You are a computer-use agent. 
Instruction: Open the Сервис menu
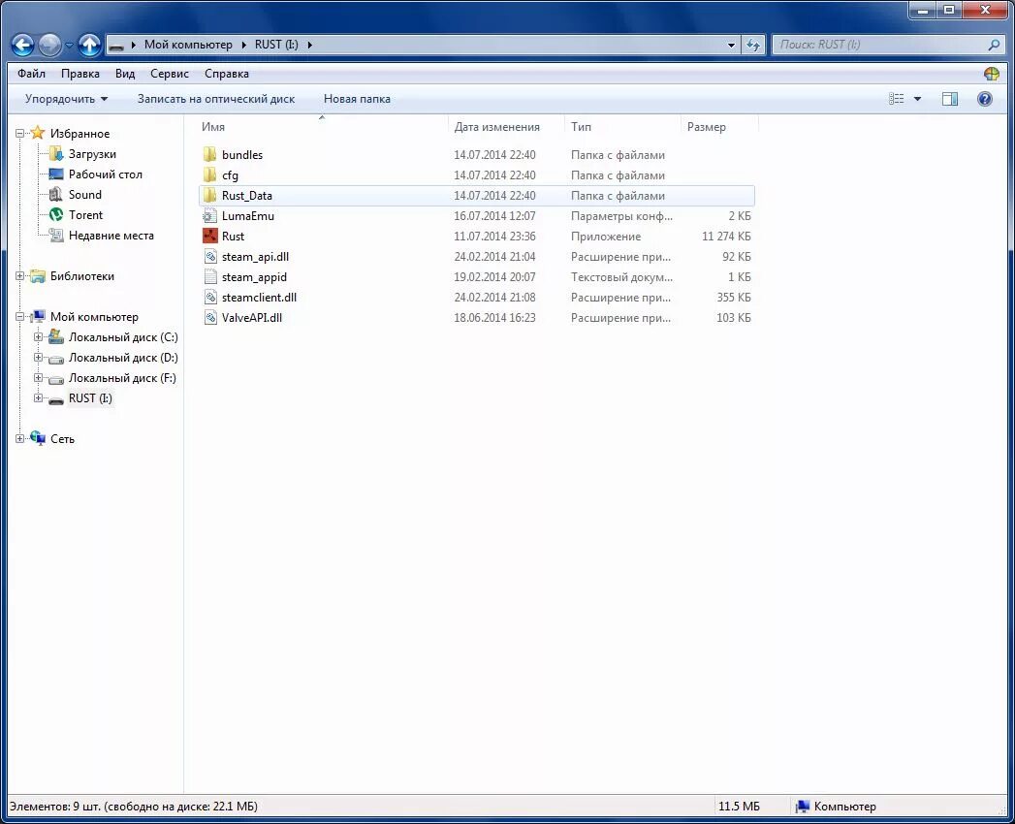170,73
